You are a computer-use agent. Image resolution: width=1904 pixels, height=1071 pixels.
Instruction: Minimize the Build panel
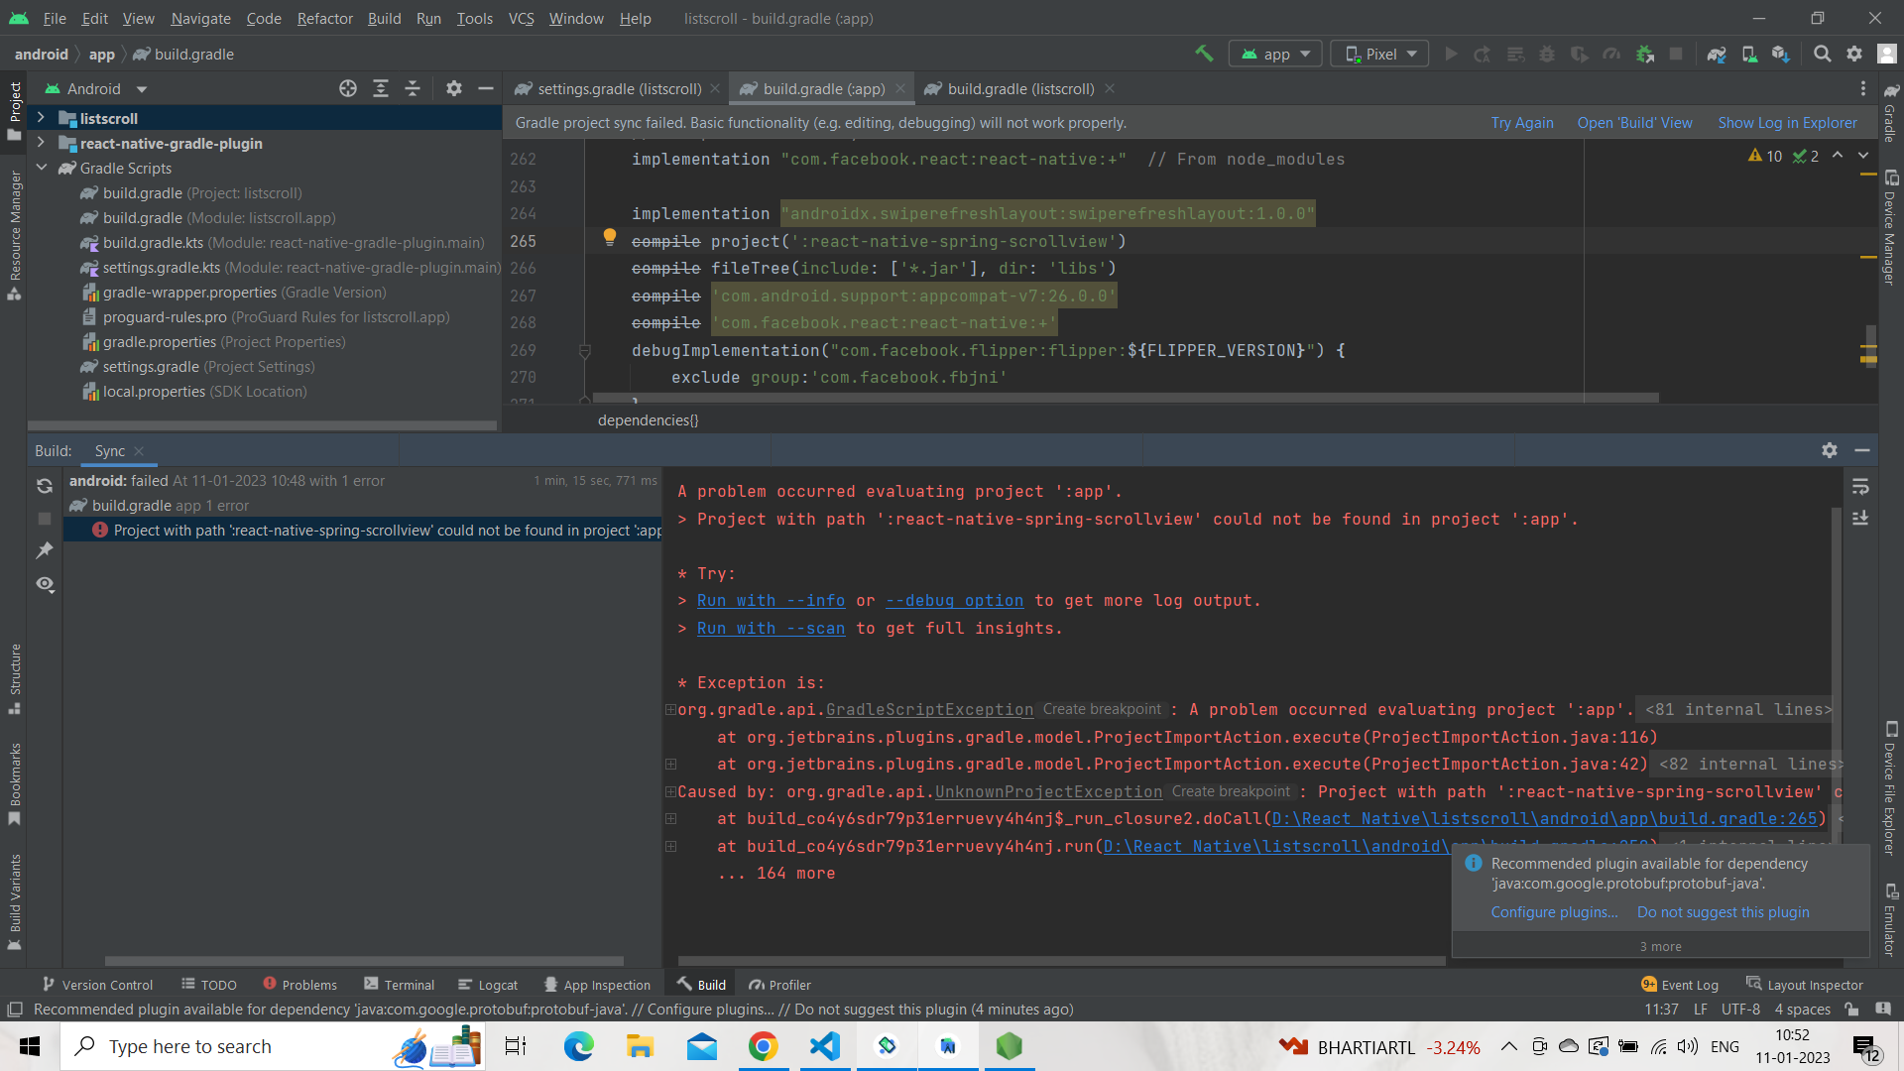tap(1862, 450)
